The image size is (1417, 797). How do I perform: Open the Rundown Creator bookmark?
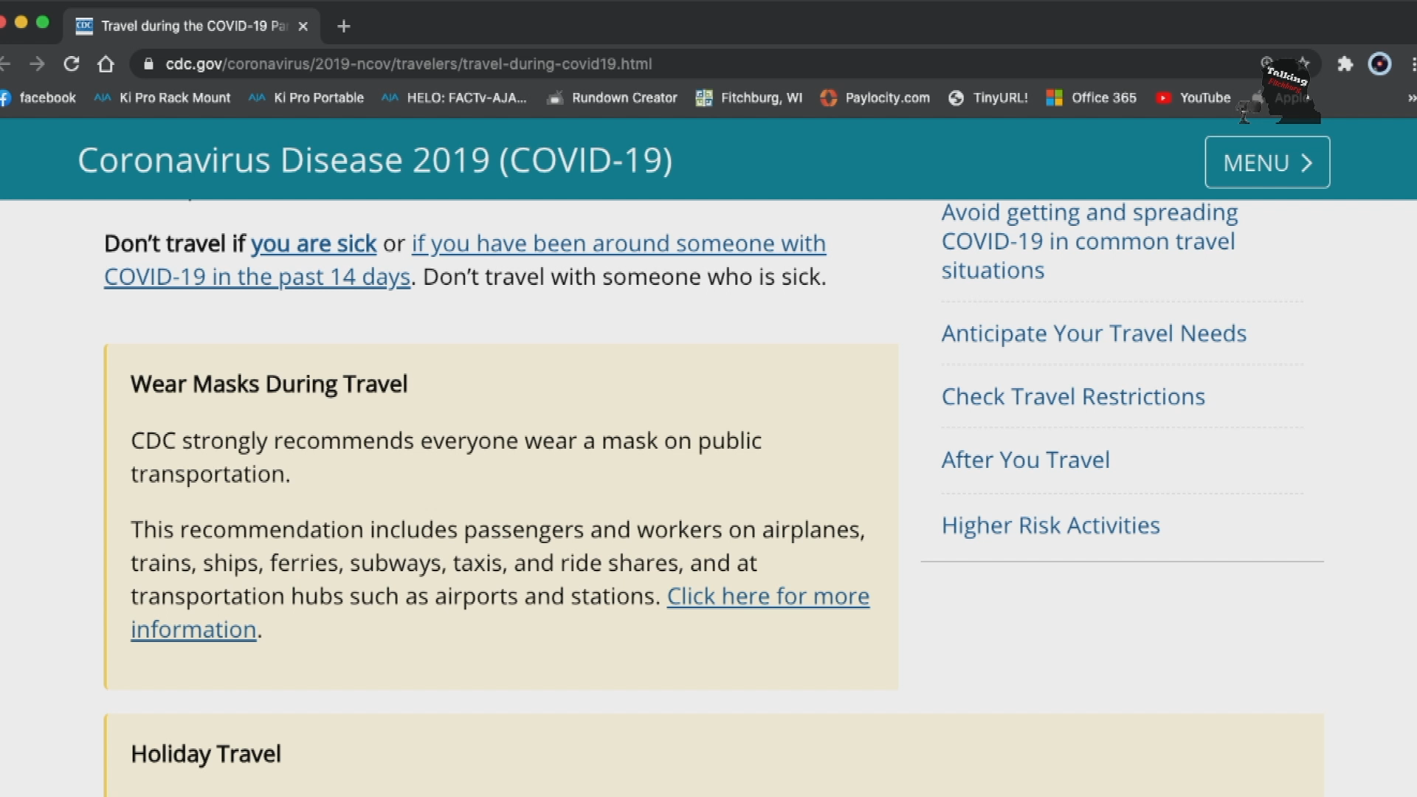point(624,97)
